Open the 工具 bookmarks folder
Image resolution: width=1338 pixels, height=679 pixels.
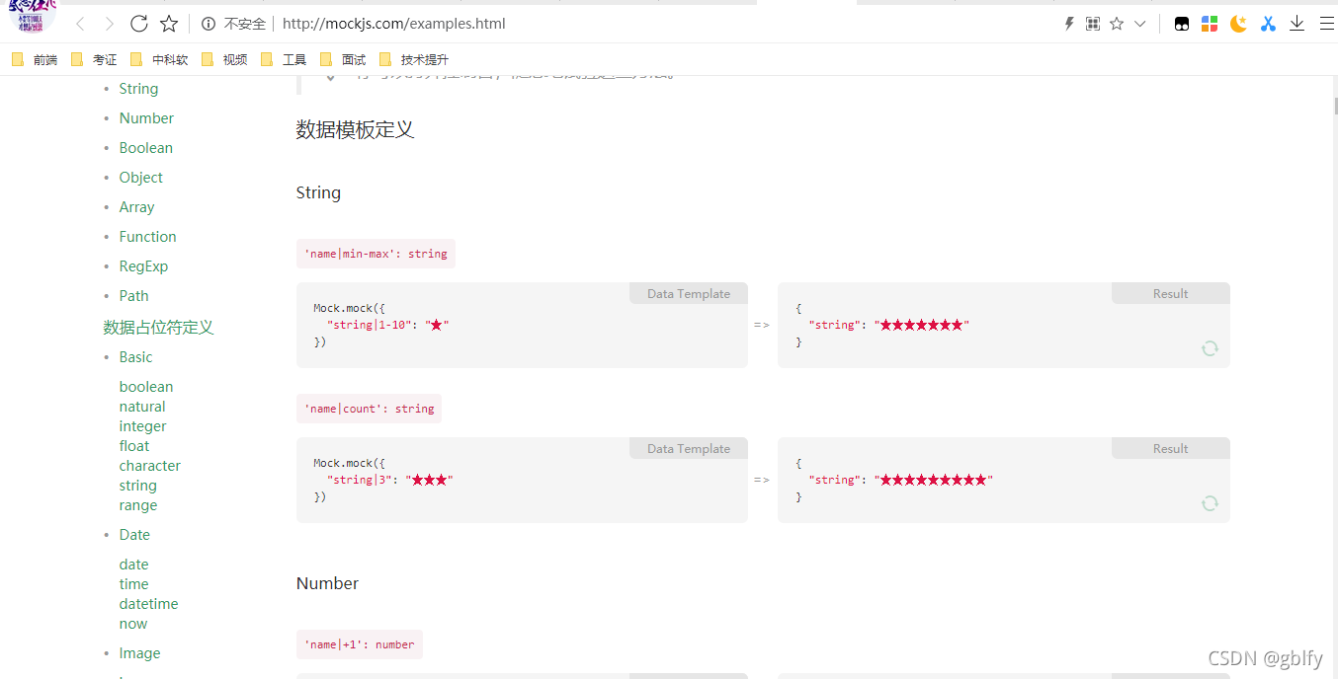(x=285, y=59)
